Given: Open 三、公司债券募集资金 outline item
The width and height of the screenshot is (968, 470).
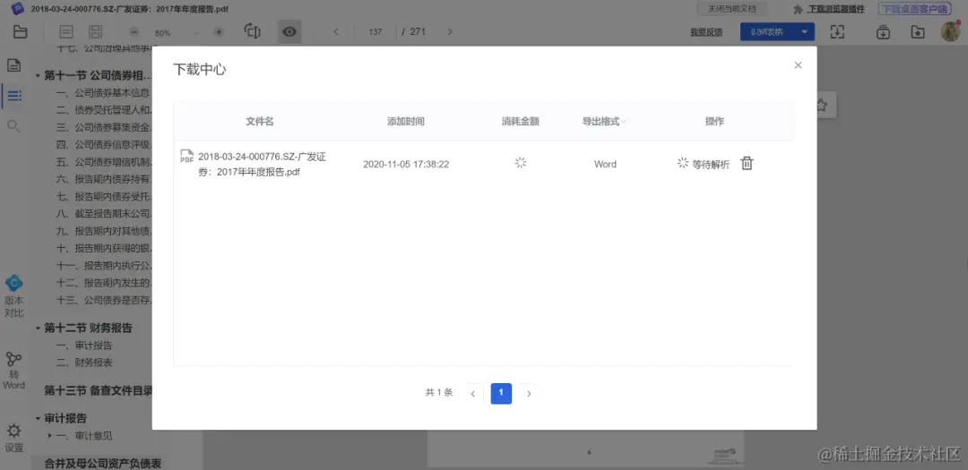Looking at the screenshot, I should point(103,128).
